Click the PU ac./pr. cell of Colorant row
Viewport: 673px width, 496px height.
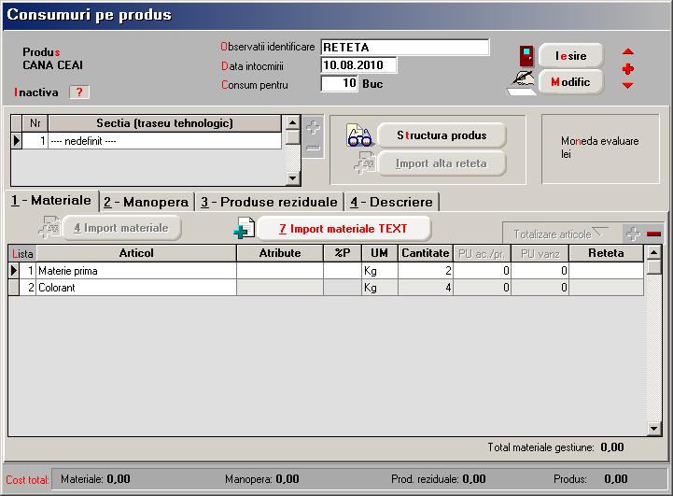482,288
